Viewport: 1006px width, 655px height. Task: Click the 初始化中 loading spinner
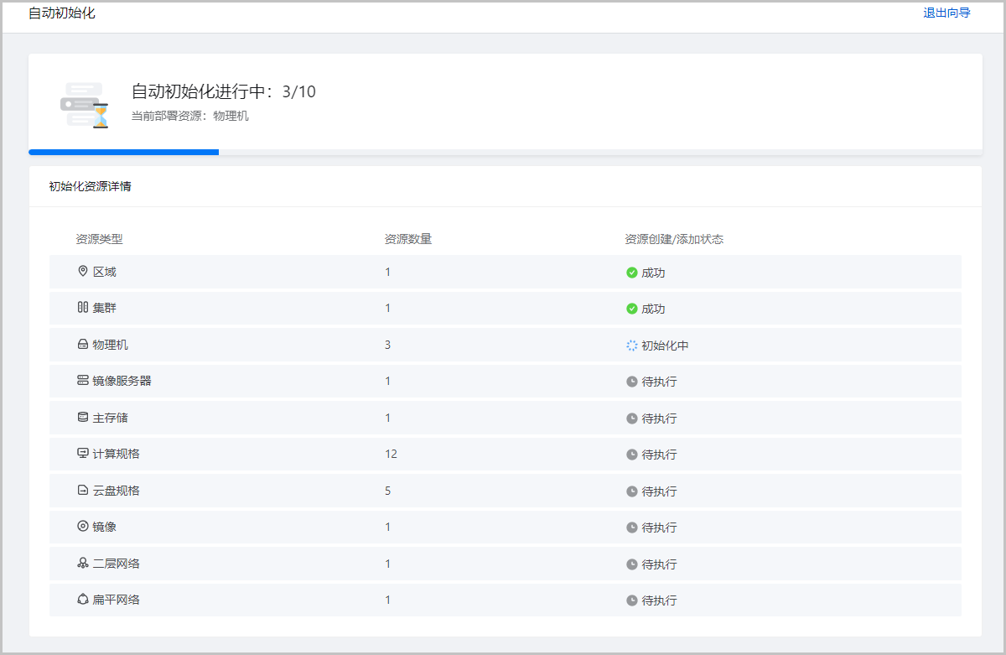click(x=632, y=346)
